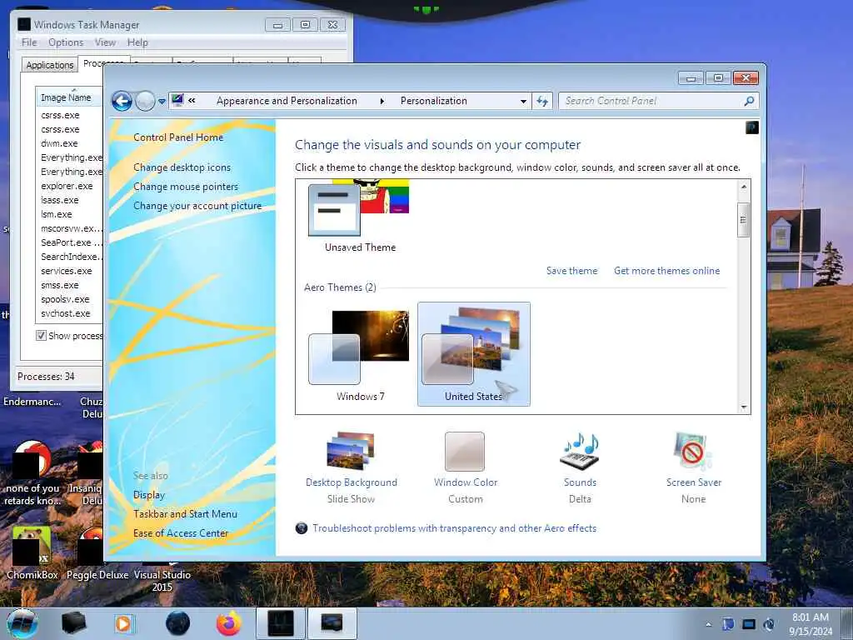Viewport: 853px width, 640px height.
Task: Open clock showing 8:01 AM
Action: (x=811, y=624)
